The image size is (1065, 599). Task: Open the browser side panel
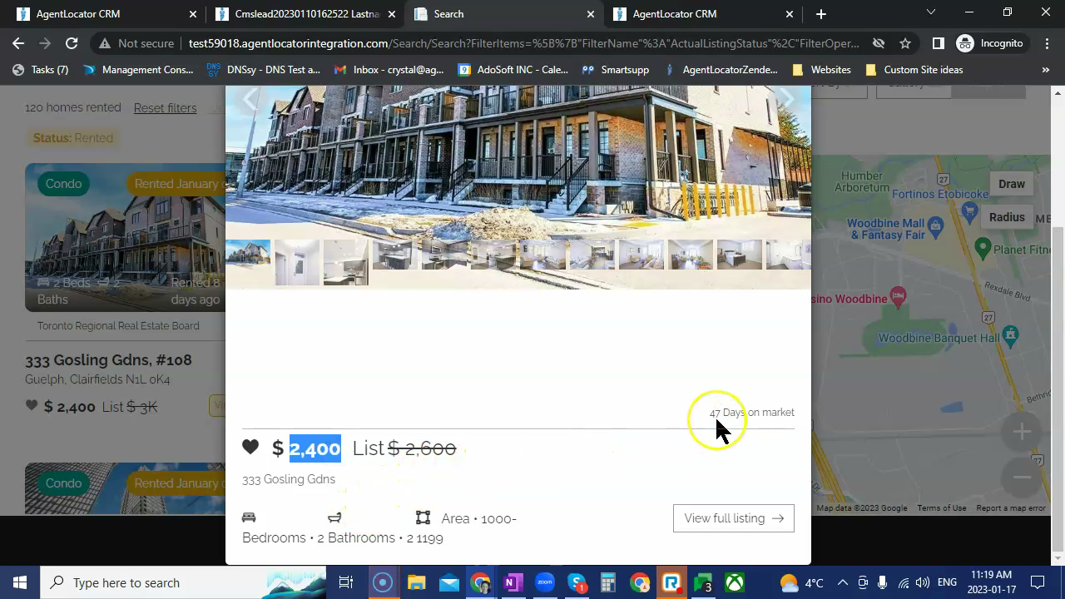938,43
